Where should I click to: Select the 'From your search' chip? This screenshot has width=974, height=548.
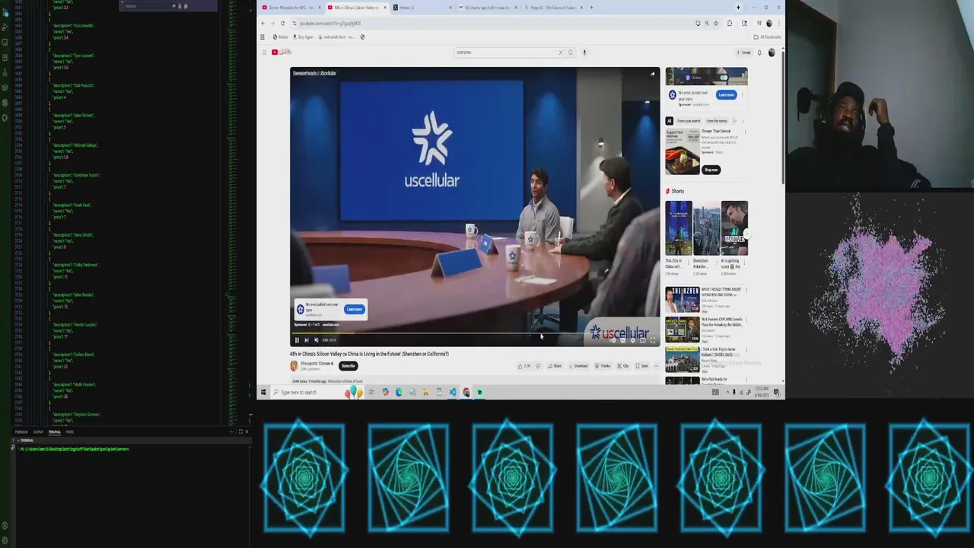[x=689, y=121]
